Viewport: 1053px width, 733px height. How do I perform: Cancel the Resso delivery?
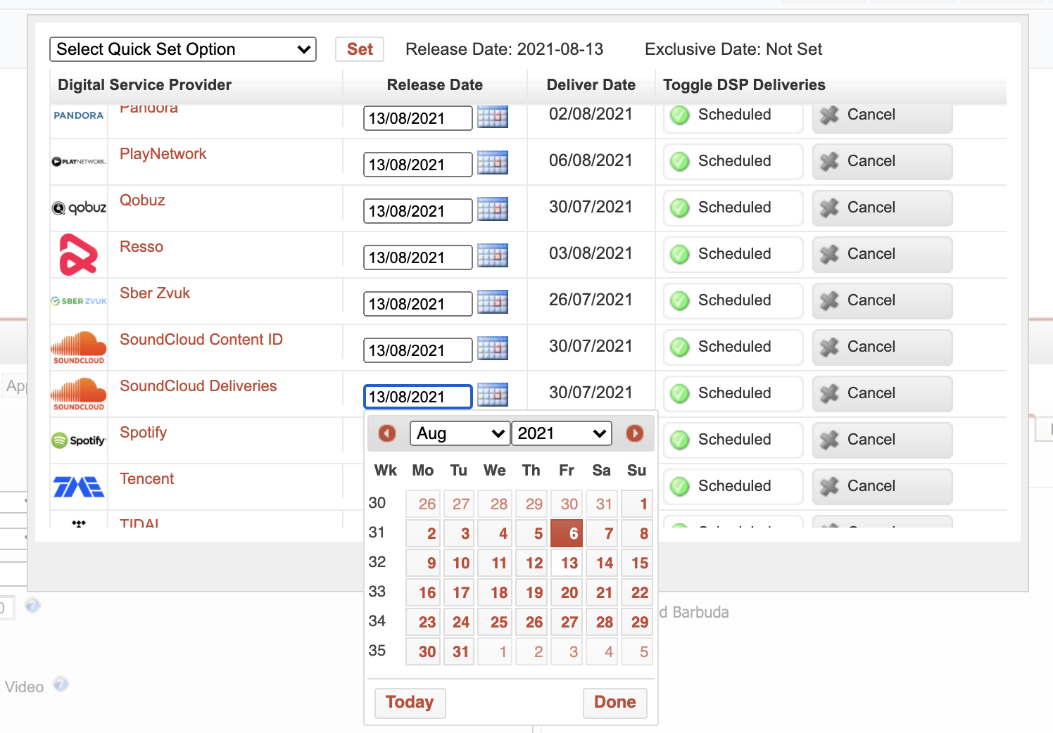tap(882, 255)
